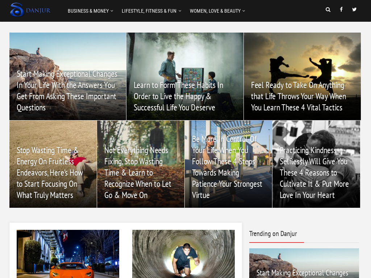Open trending article 'Start Making Exceptional Changes'

(x=304, y=263)
